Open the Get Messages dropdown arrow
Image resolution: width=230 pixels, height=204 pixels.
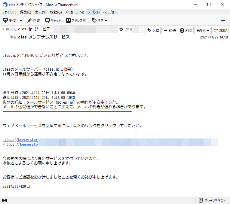pyautogui.click(x=21, y=20)
